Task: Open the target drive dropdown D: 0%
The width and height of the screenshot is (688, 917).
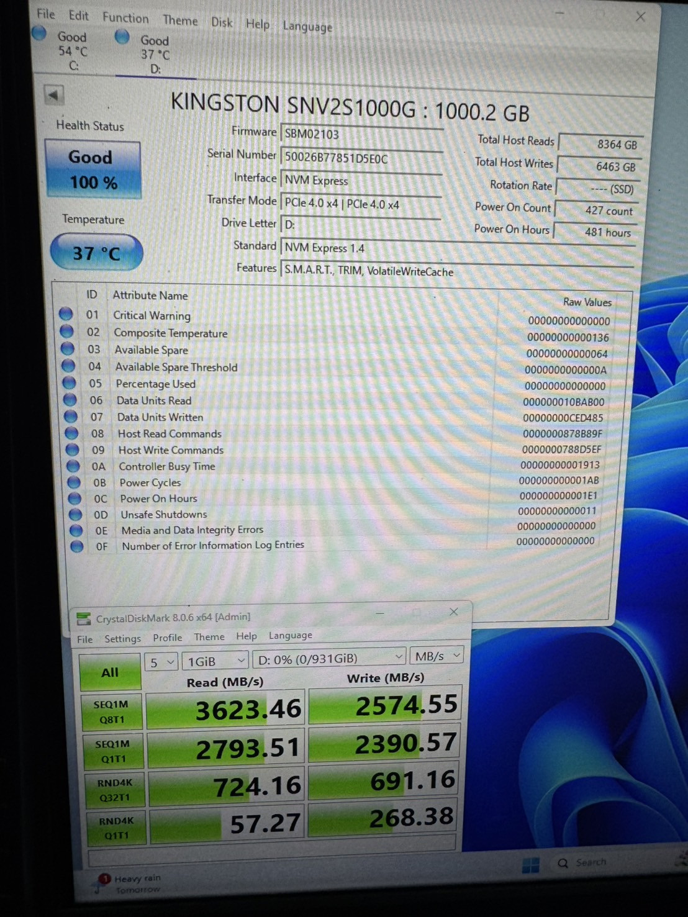Action: coord(330,658)
